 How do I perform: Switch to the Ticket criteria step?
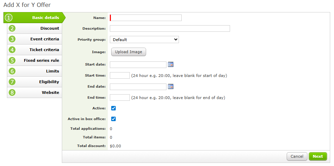click(x=35, y=50)
